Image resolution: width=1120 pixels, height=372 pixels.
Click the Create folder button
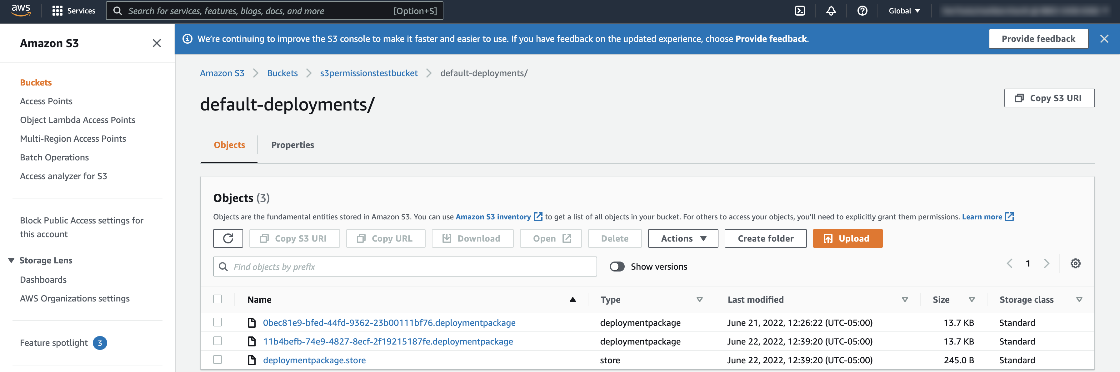[765, 238]
